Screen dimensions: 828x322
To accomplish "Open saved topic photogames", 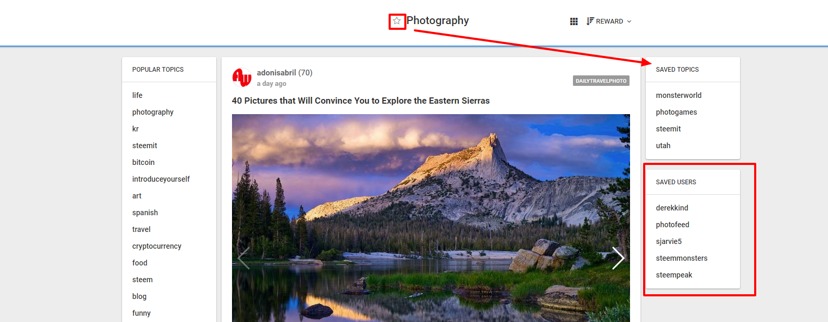I will point(676,112).
